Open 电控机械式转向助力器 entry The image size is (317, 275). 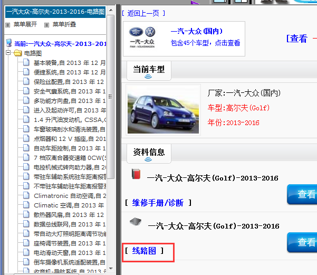pyautogui.click(x=70, y=167)
